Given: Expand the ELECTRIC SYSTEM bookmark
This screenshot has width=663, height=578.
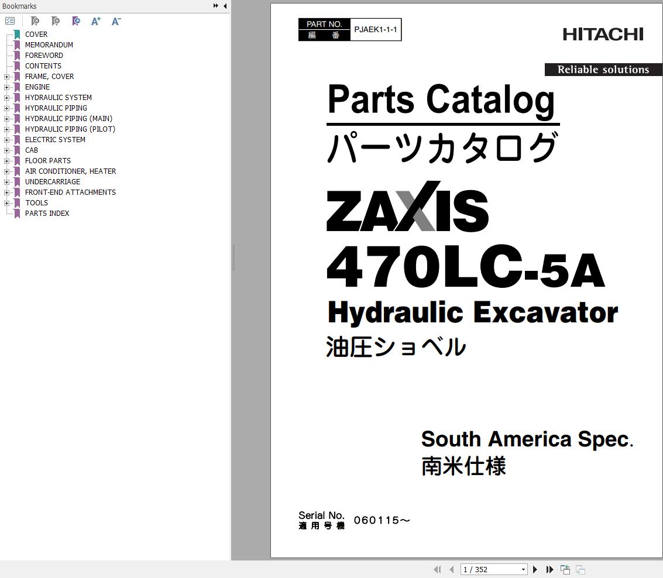Looking at the screenshot, I should (6, 140).
